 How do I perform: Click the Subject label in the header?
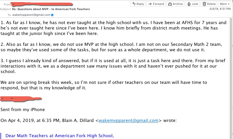click(5, 9)
